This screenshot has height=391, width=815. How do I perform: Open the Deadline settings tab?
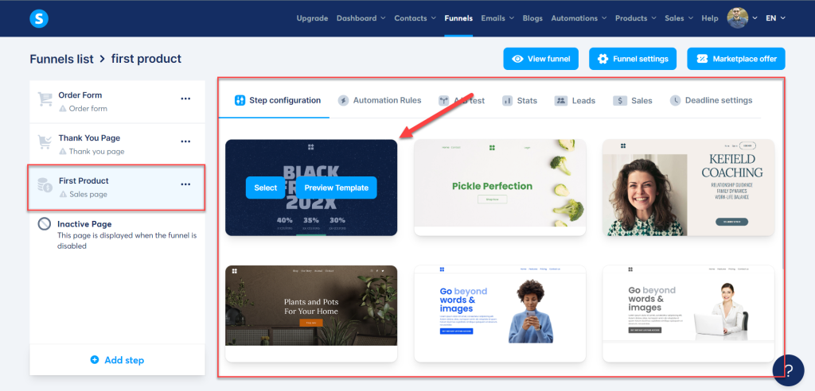tap(711, 100)
